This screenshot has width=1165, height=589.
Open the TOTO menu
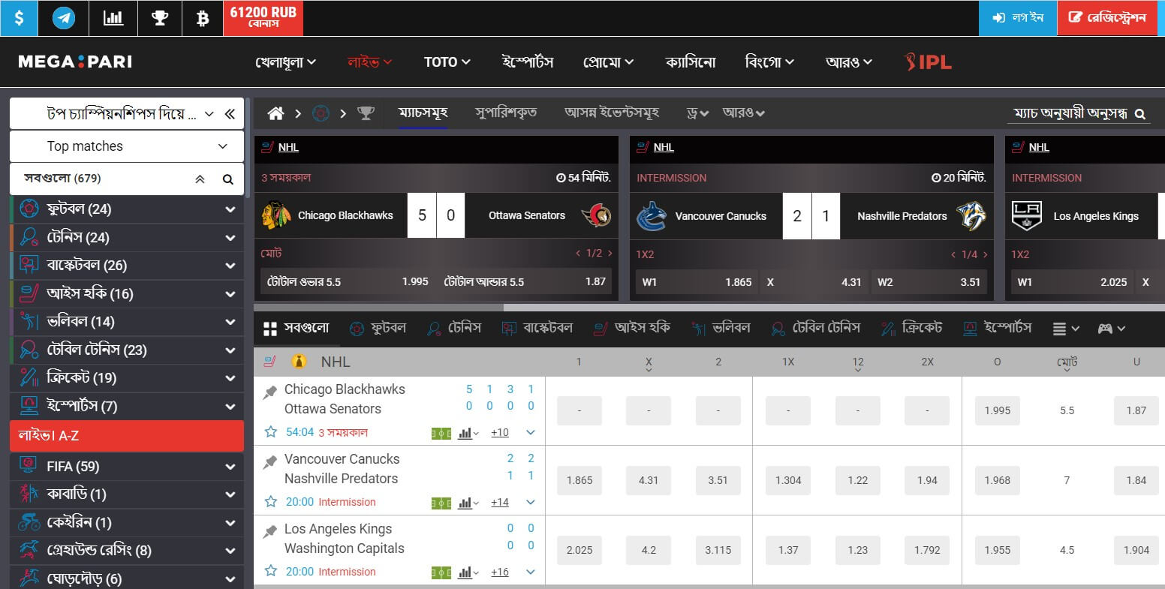[x=447, y=62]
